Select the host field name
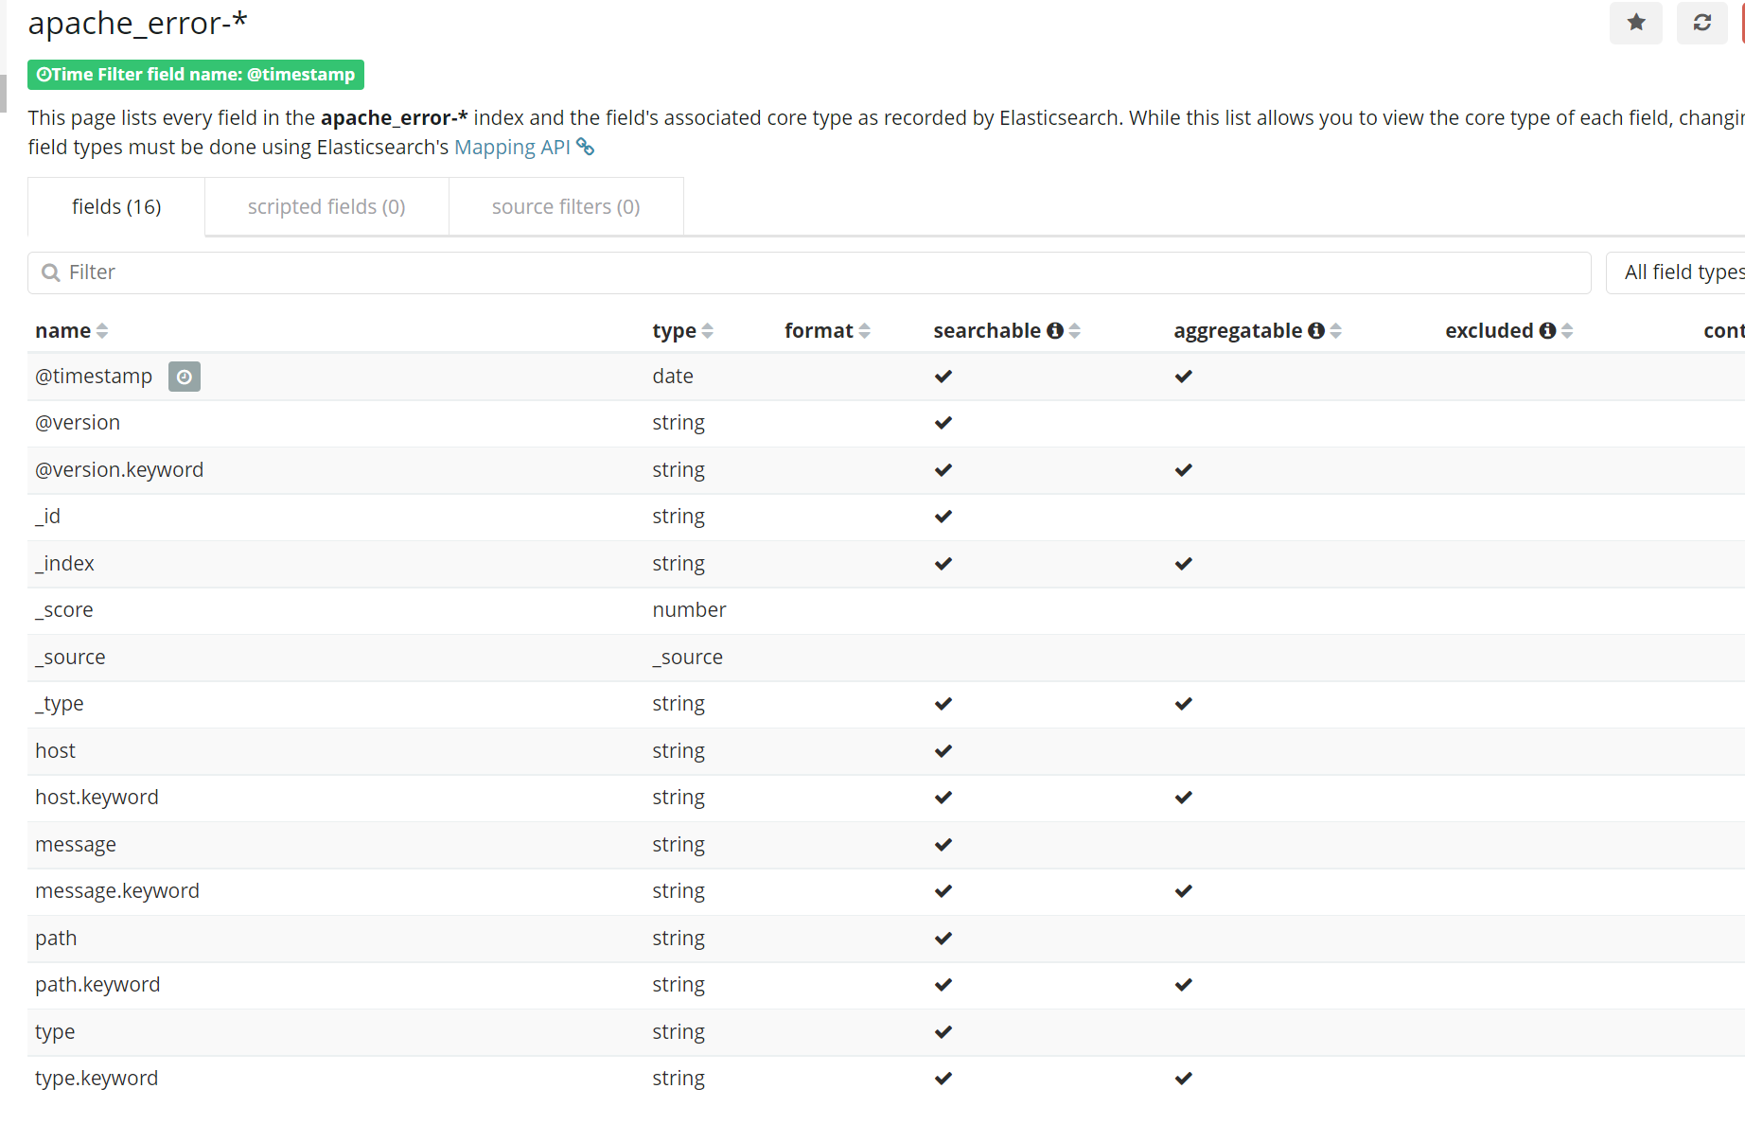Image resolution: width=1745 pixels, height=1124 pixels. coord(55,751)
